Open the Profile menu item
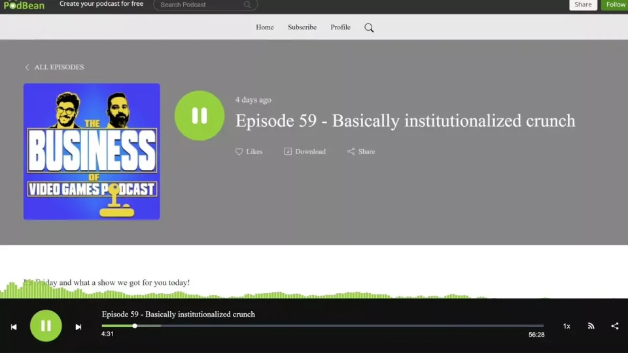The height and width of the screenshot is (353, 628). [340, 27]
